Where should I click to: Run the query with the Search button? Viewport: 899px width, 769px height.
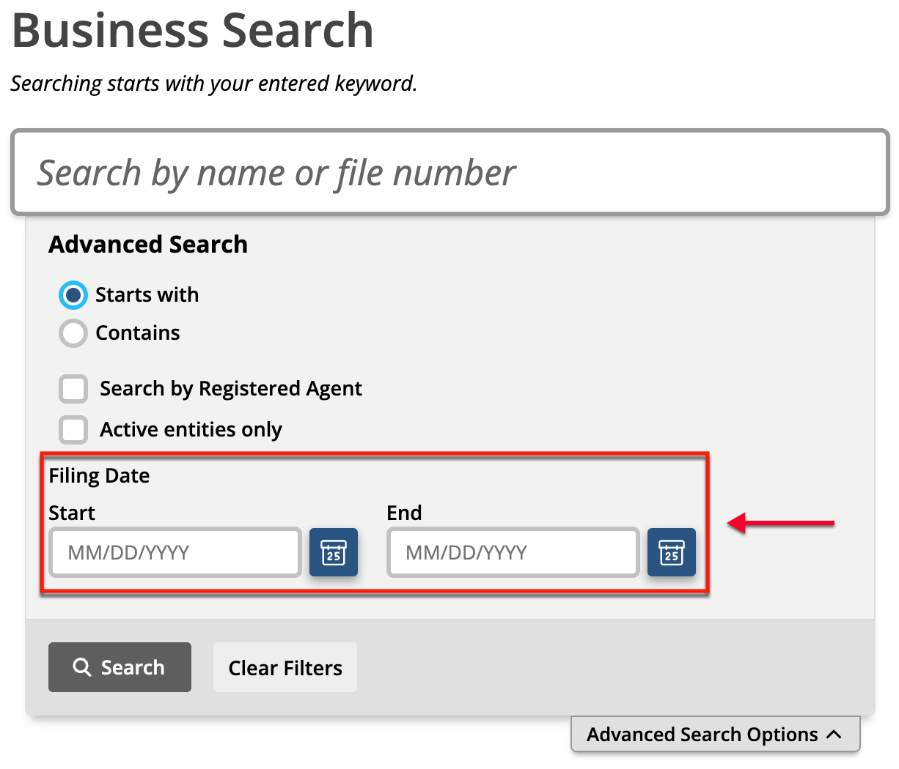pos(120,667)
